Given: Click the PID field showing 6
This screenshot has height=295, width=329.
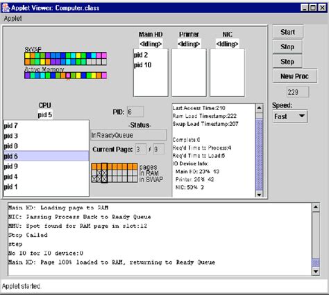Looking at the screenshot, I should click(x=135, y=112).
